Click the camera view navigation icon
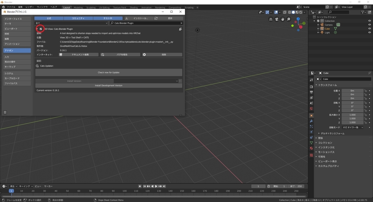The height and width of the screenshot is (202, 373). pyautogui.click(x=277, y=19)
